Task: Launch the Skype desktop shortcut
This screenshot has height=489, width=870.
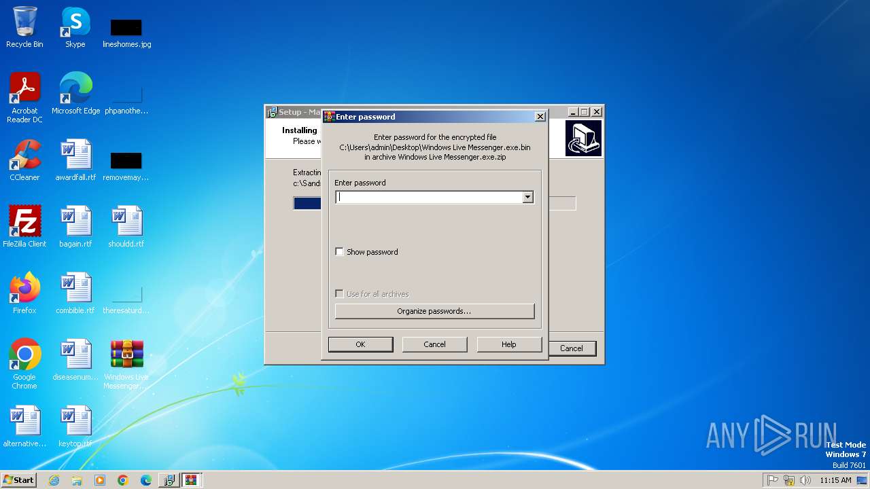Action: click(75, 27)
